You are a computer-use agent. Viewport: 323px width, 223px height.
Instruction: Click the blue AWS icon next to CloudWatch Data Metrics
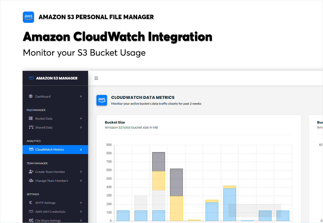pyautogui.click(x=102, y=100)
